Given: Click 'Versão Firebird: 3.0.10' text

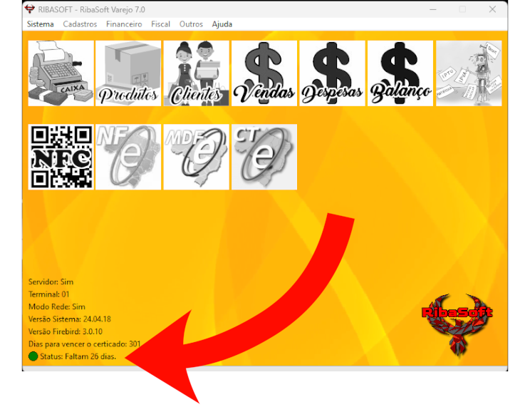Looking at the screenshot, I should point(66,331).
